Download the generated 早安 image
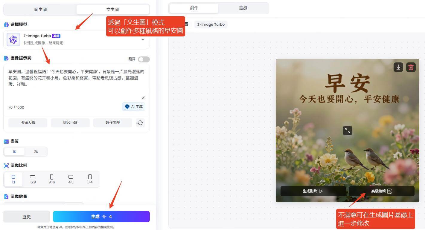Viewport: 425px width, 230px height. coord(398,67)
